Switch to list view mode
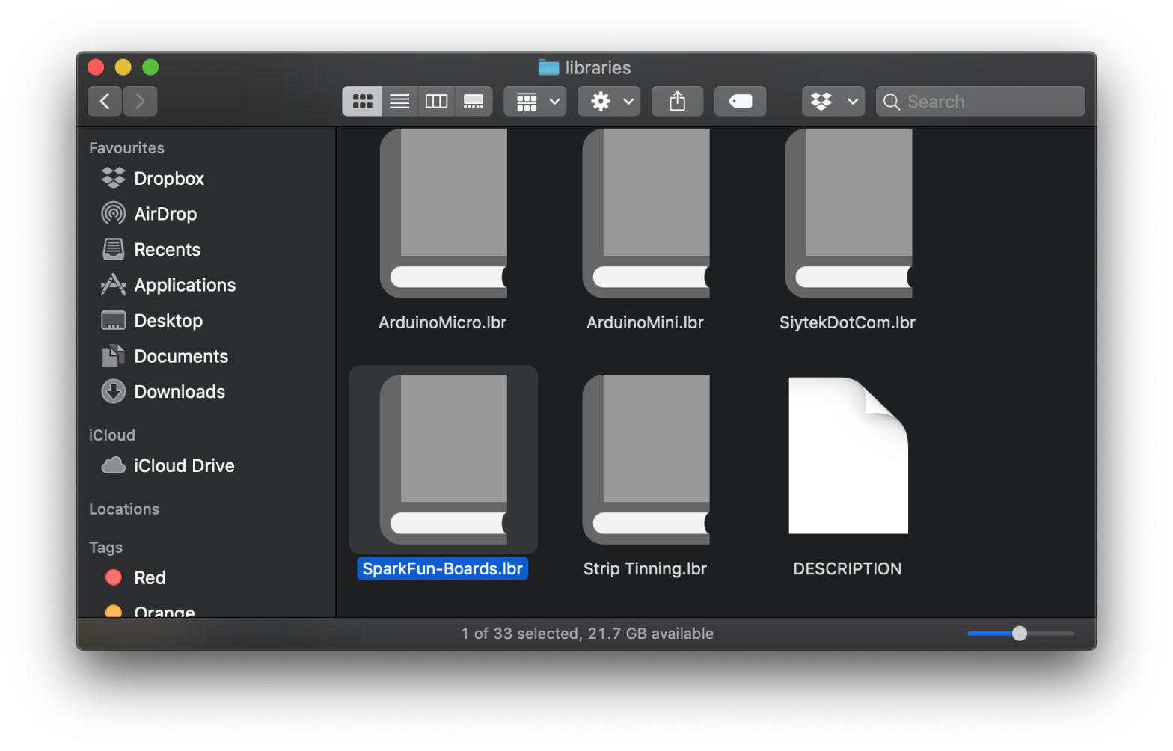 399,102
